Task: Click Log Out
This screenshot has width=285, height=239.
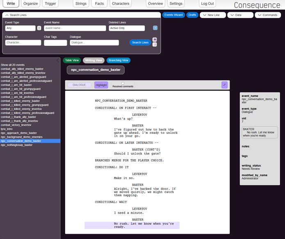Action: point(207,4)
